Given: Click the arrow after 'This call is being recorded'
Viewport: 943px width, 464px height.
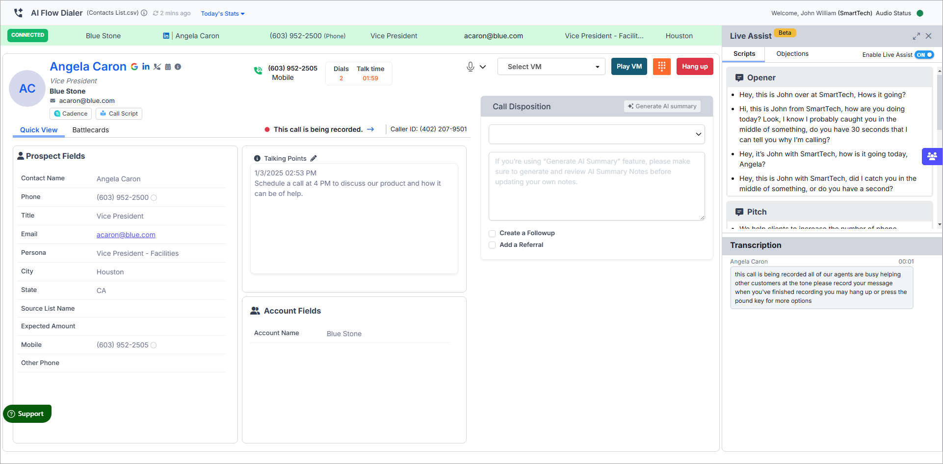Looking at the screenshot, I should [x=370, y=129].
